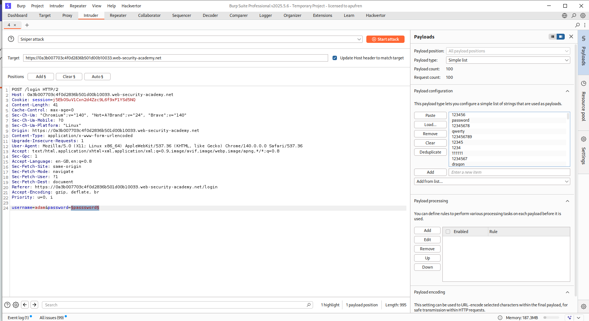The height and width of the screenshot is (321, 589).
Task: Click the Deduplicate button for payloads
Action: 430,152
